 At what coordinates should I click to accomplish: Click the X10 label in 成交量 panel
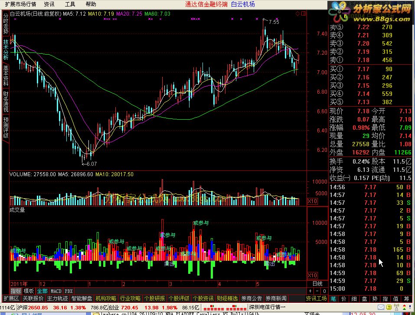click(x=312, y=275)
